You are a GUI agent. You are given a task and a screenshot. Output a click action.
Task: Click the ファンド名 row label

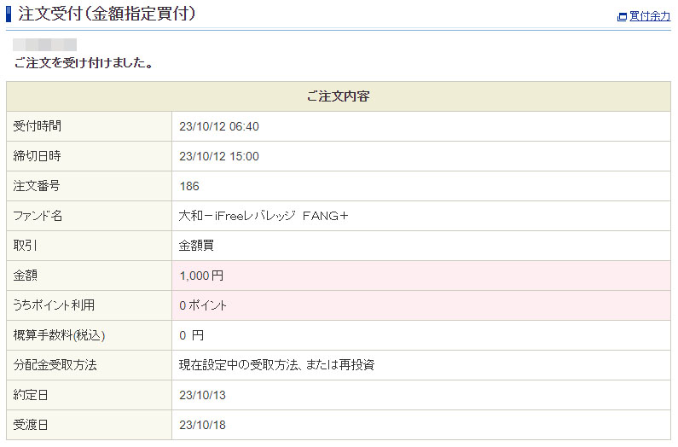point(38,216)
